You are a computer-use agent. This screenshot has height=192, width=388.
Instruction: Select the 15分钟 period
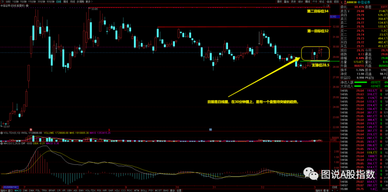coord(32,2)
